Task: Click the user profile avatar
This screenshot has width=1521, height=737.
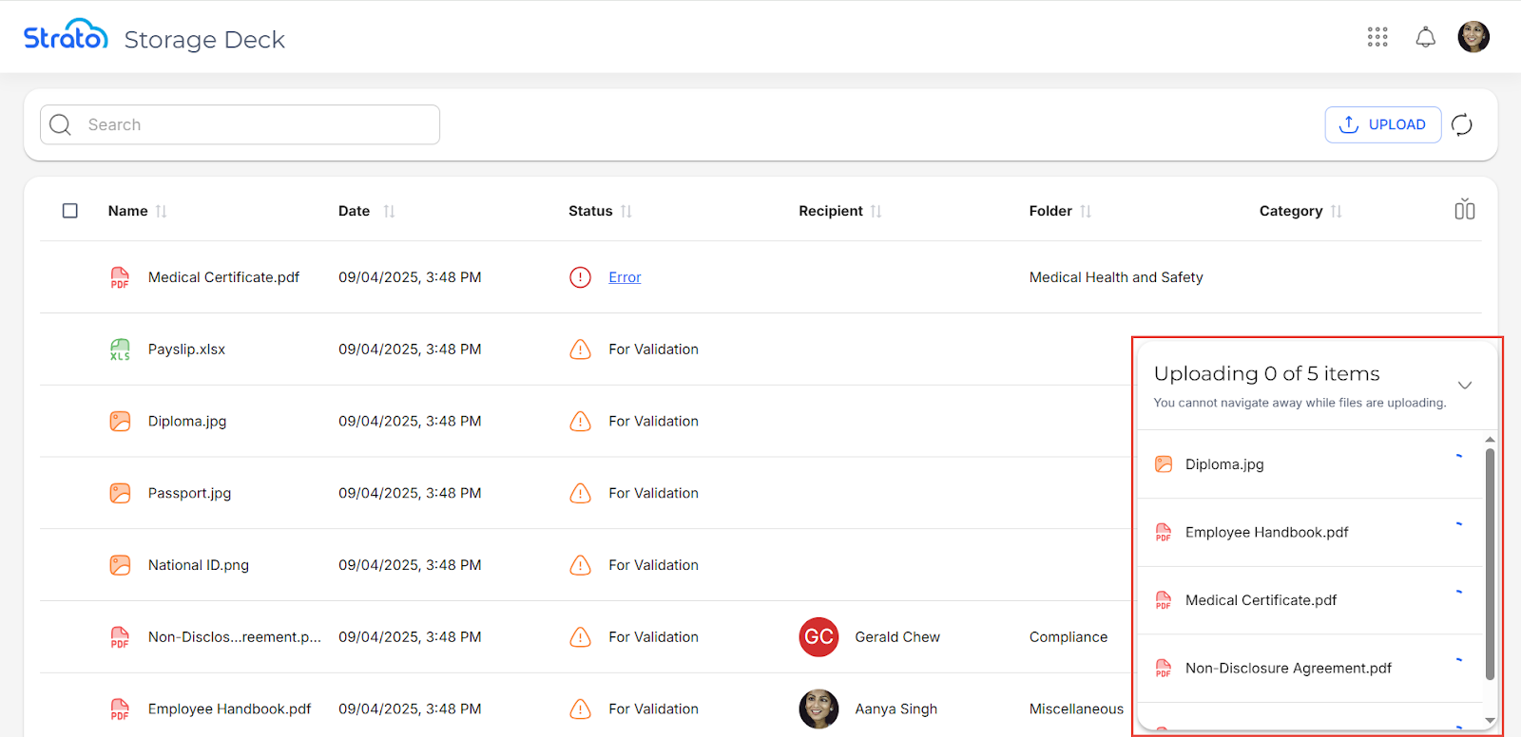Action: tap(1473, 37)
